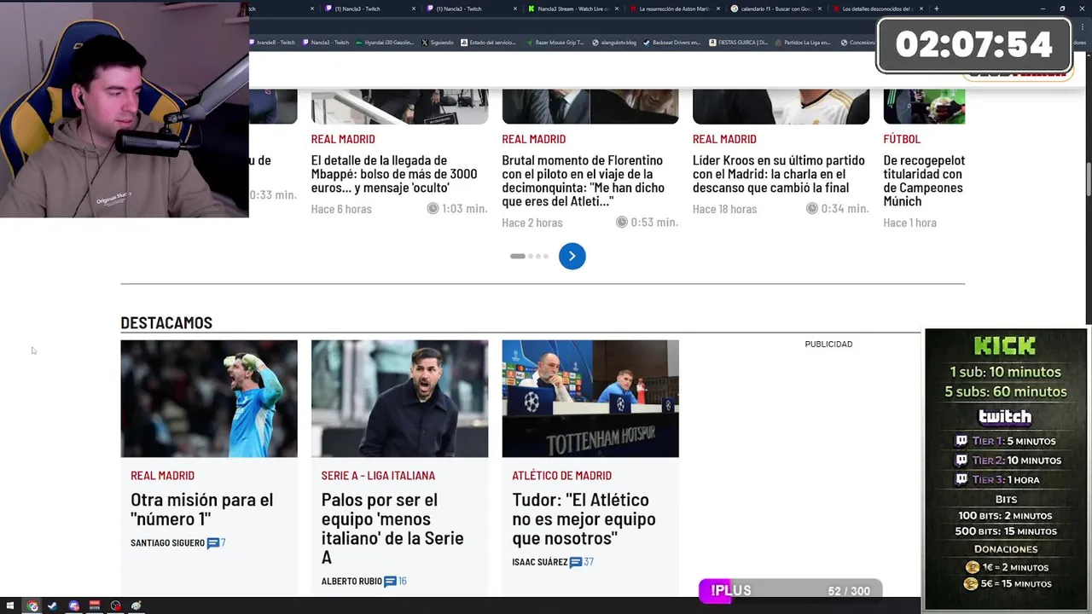1092x614 pixels.
Task: Open Discord from the taskbar
Action: tap(74, 606)
